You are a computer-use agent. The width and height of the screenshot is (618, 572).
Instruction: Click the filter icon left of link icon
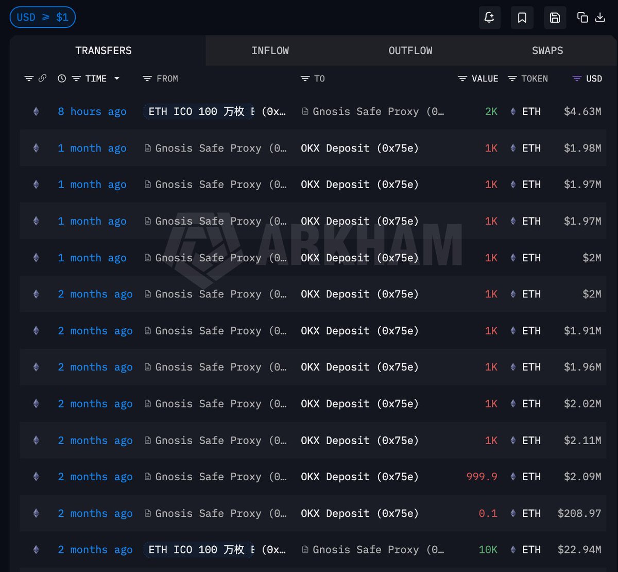[x=29, y=78]
